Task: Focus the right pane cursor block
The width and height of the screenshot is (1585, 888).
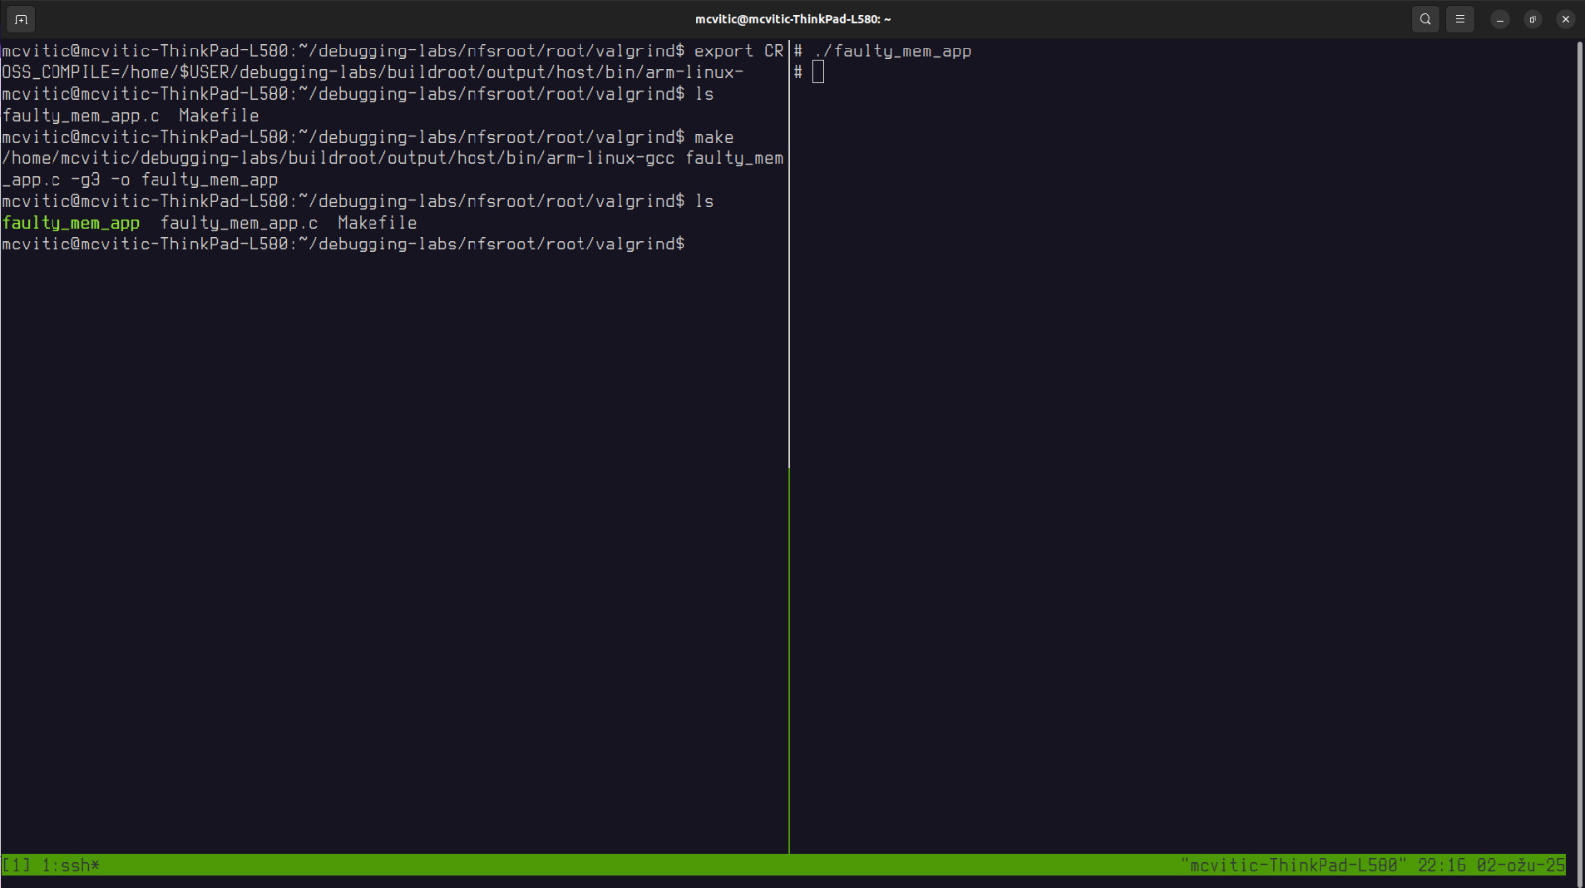Action: 818,72
